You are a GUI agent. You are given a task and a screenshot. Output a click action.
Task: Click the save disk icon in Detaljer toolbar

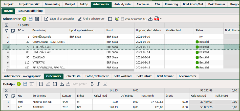pos(25,84)
